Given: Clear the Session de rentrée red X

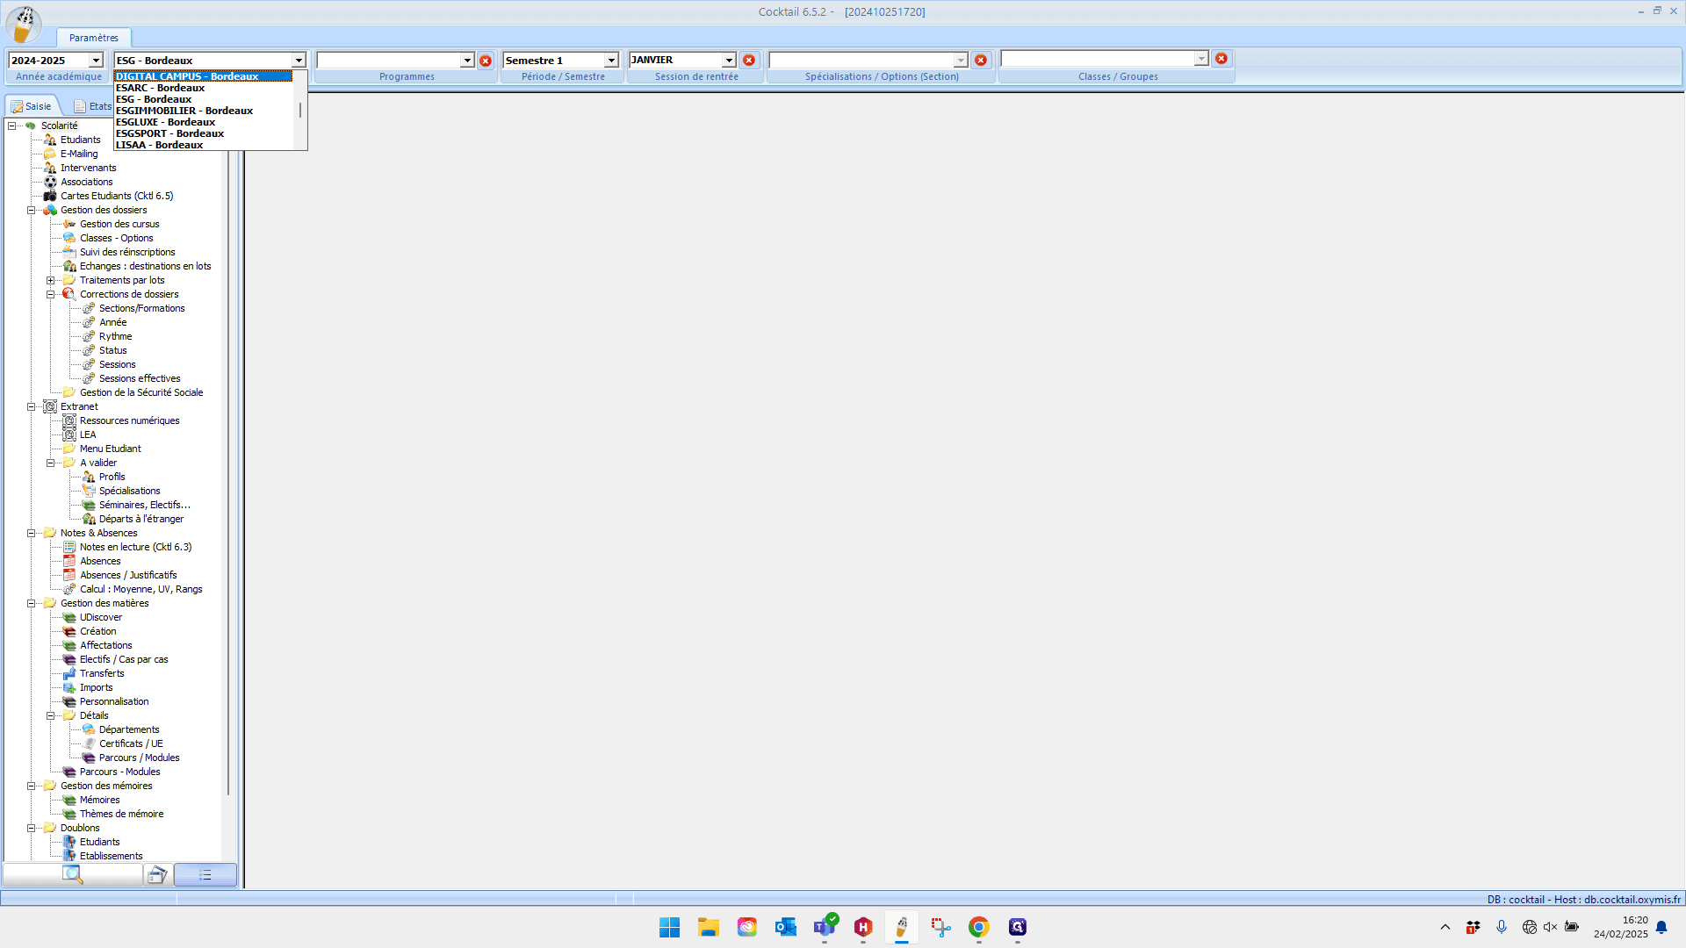Looking at the screenshot, I should coord(749,60).
